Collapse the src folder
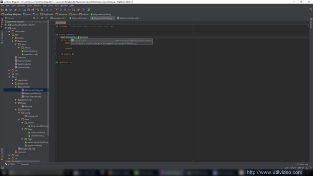 click(9, 77)
